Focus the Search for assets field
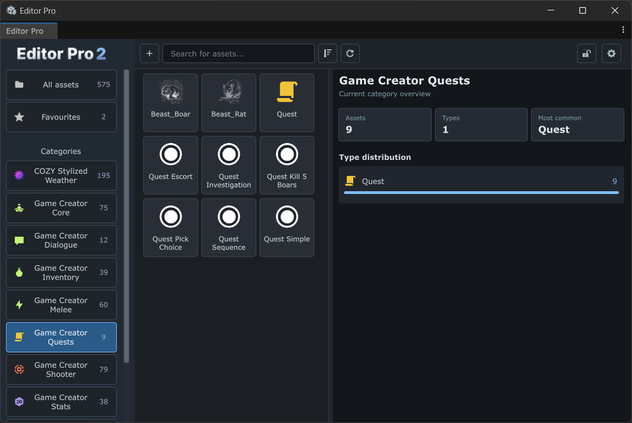 (x=238, y=54)
